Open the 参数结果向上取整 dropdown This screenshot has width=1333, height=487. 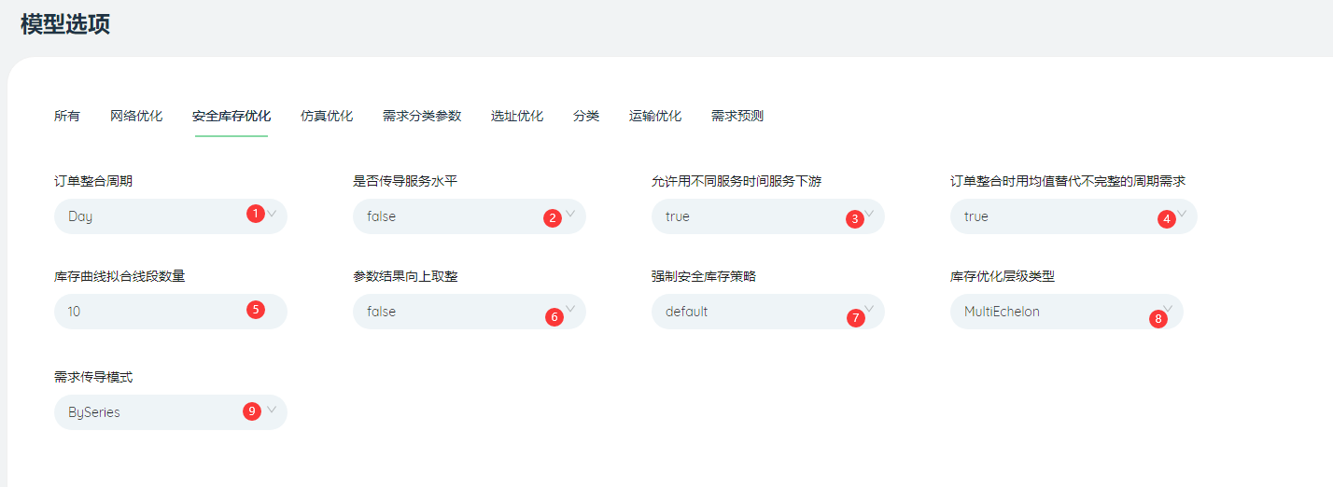tap(470, 312)
